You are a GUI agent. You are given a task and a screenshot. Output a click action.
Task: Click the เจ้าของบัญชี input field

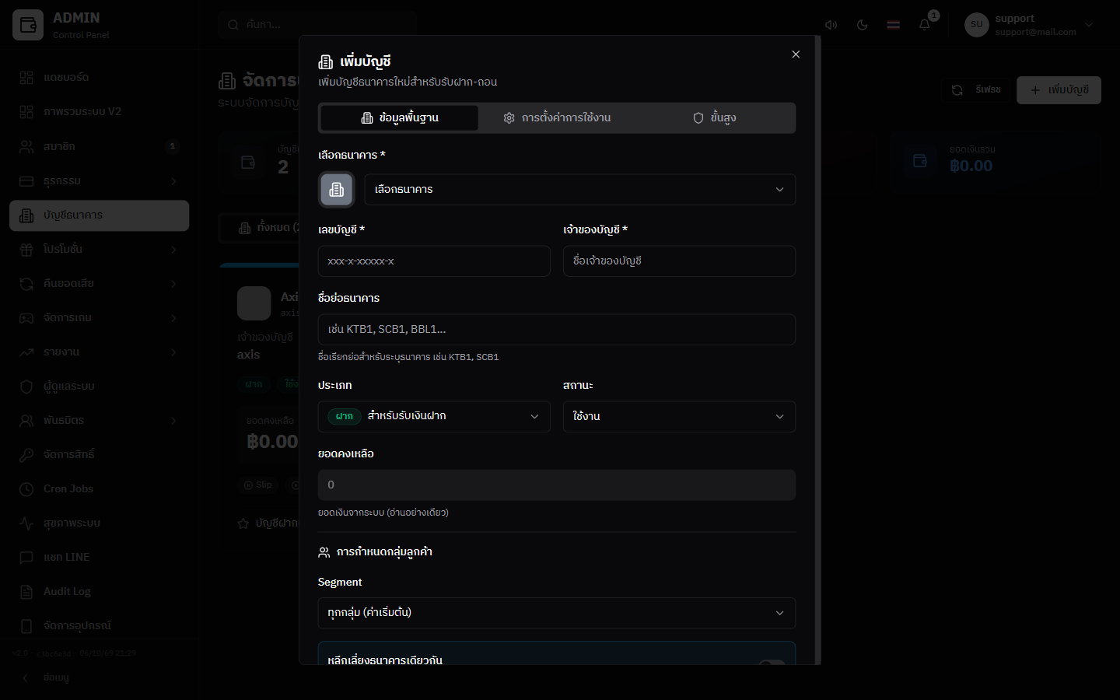[679, 261]
